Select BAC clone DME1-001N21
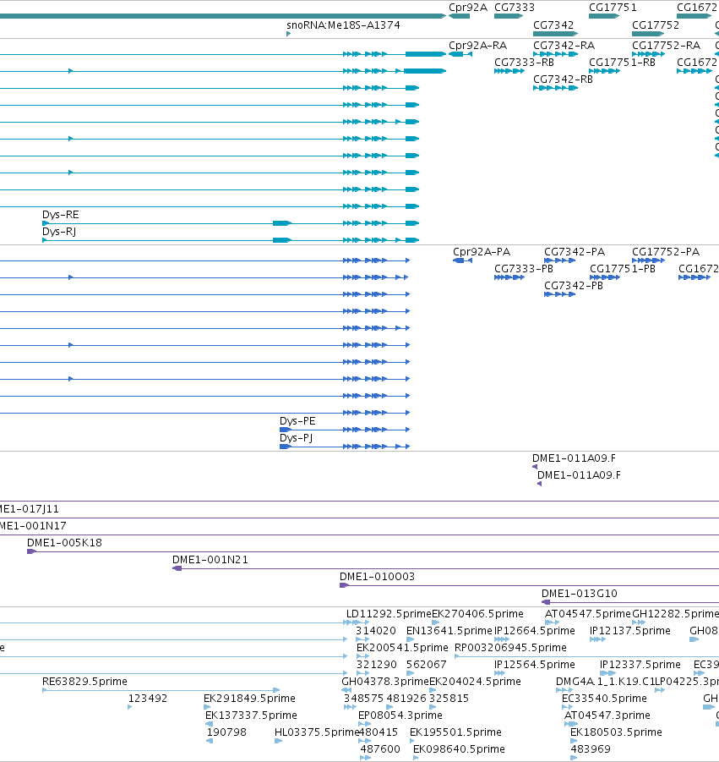 pos(445,568)
